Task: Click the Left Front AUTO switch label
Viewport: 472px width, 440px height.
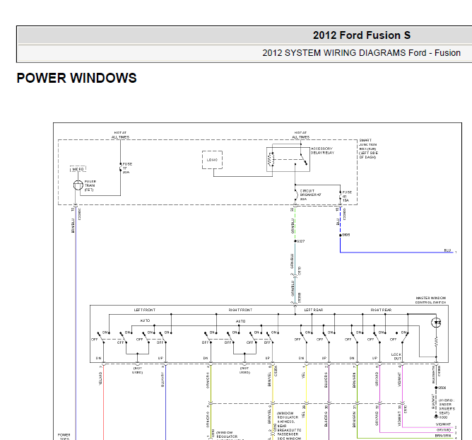Action: click(145, 320)
